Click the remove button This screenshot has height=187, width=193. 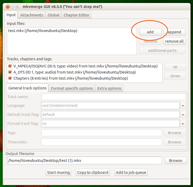[x=150, y=41]
